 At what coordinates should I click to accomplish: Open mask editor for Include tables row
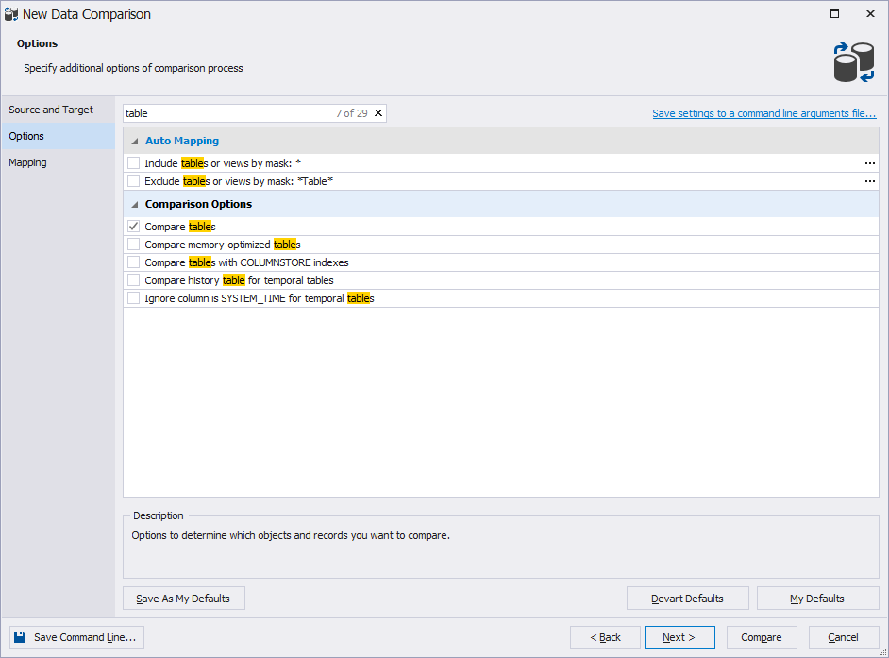coord(870,163)
